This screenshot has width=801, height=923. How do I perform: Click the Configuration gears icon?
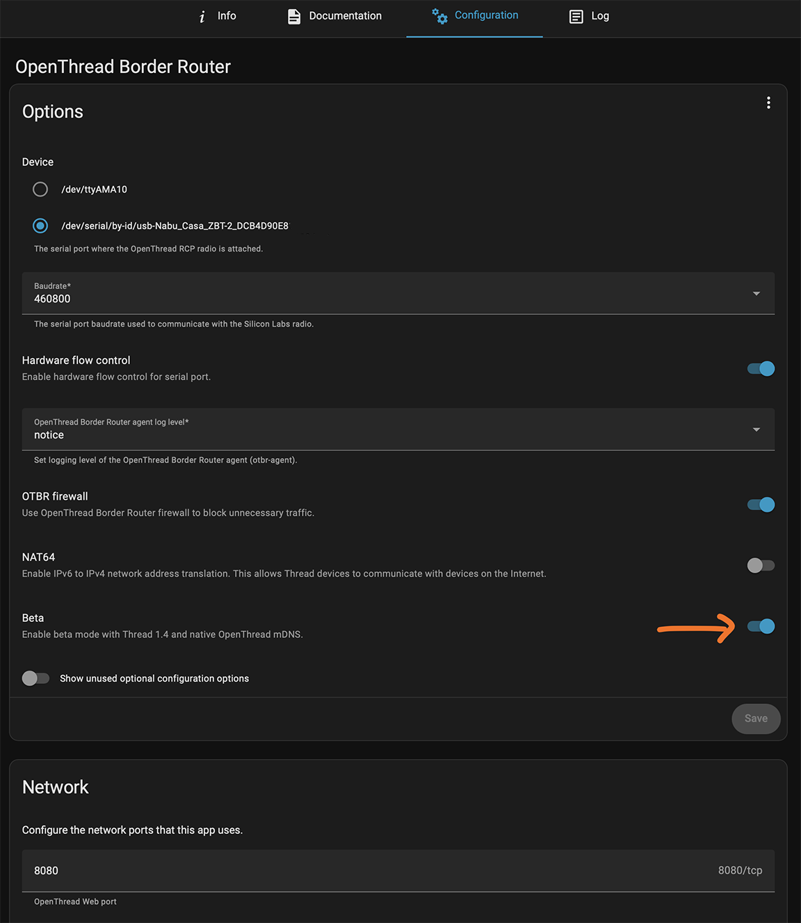click(x=439, y=15)
